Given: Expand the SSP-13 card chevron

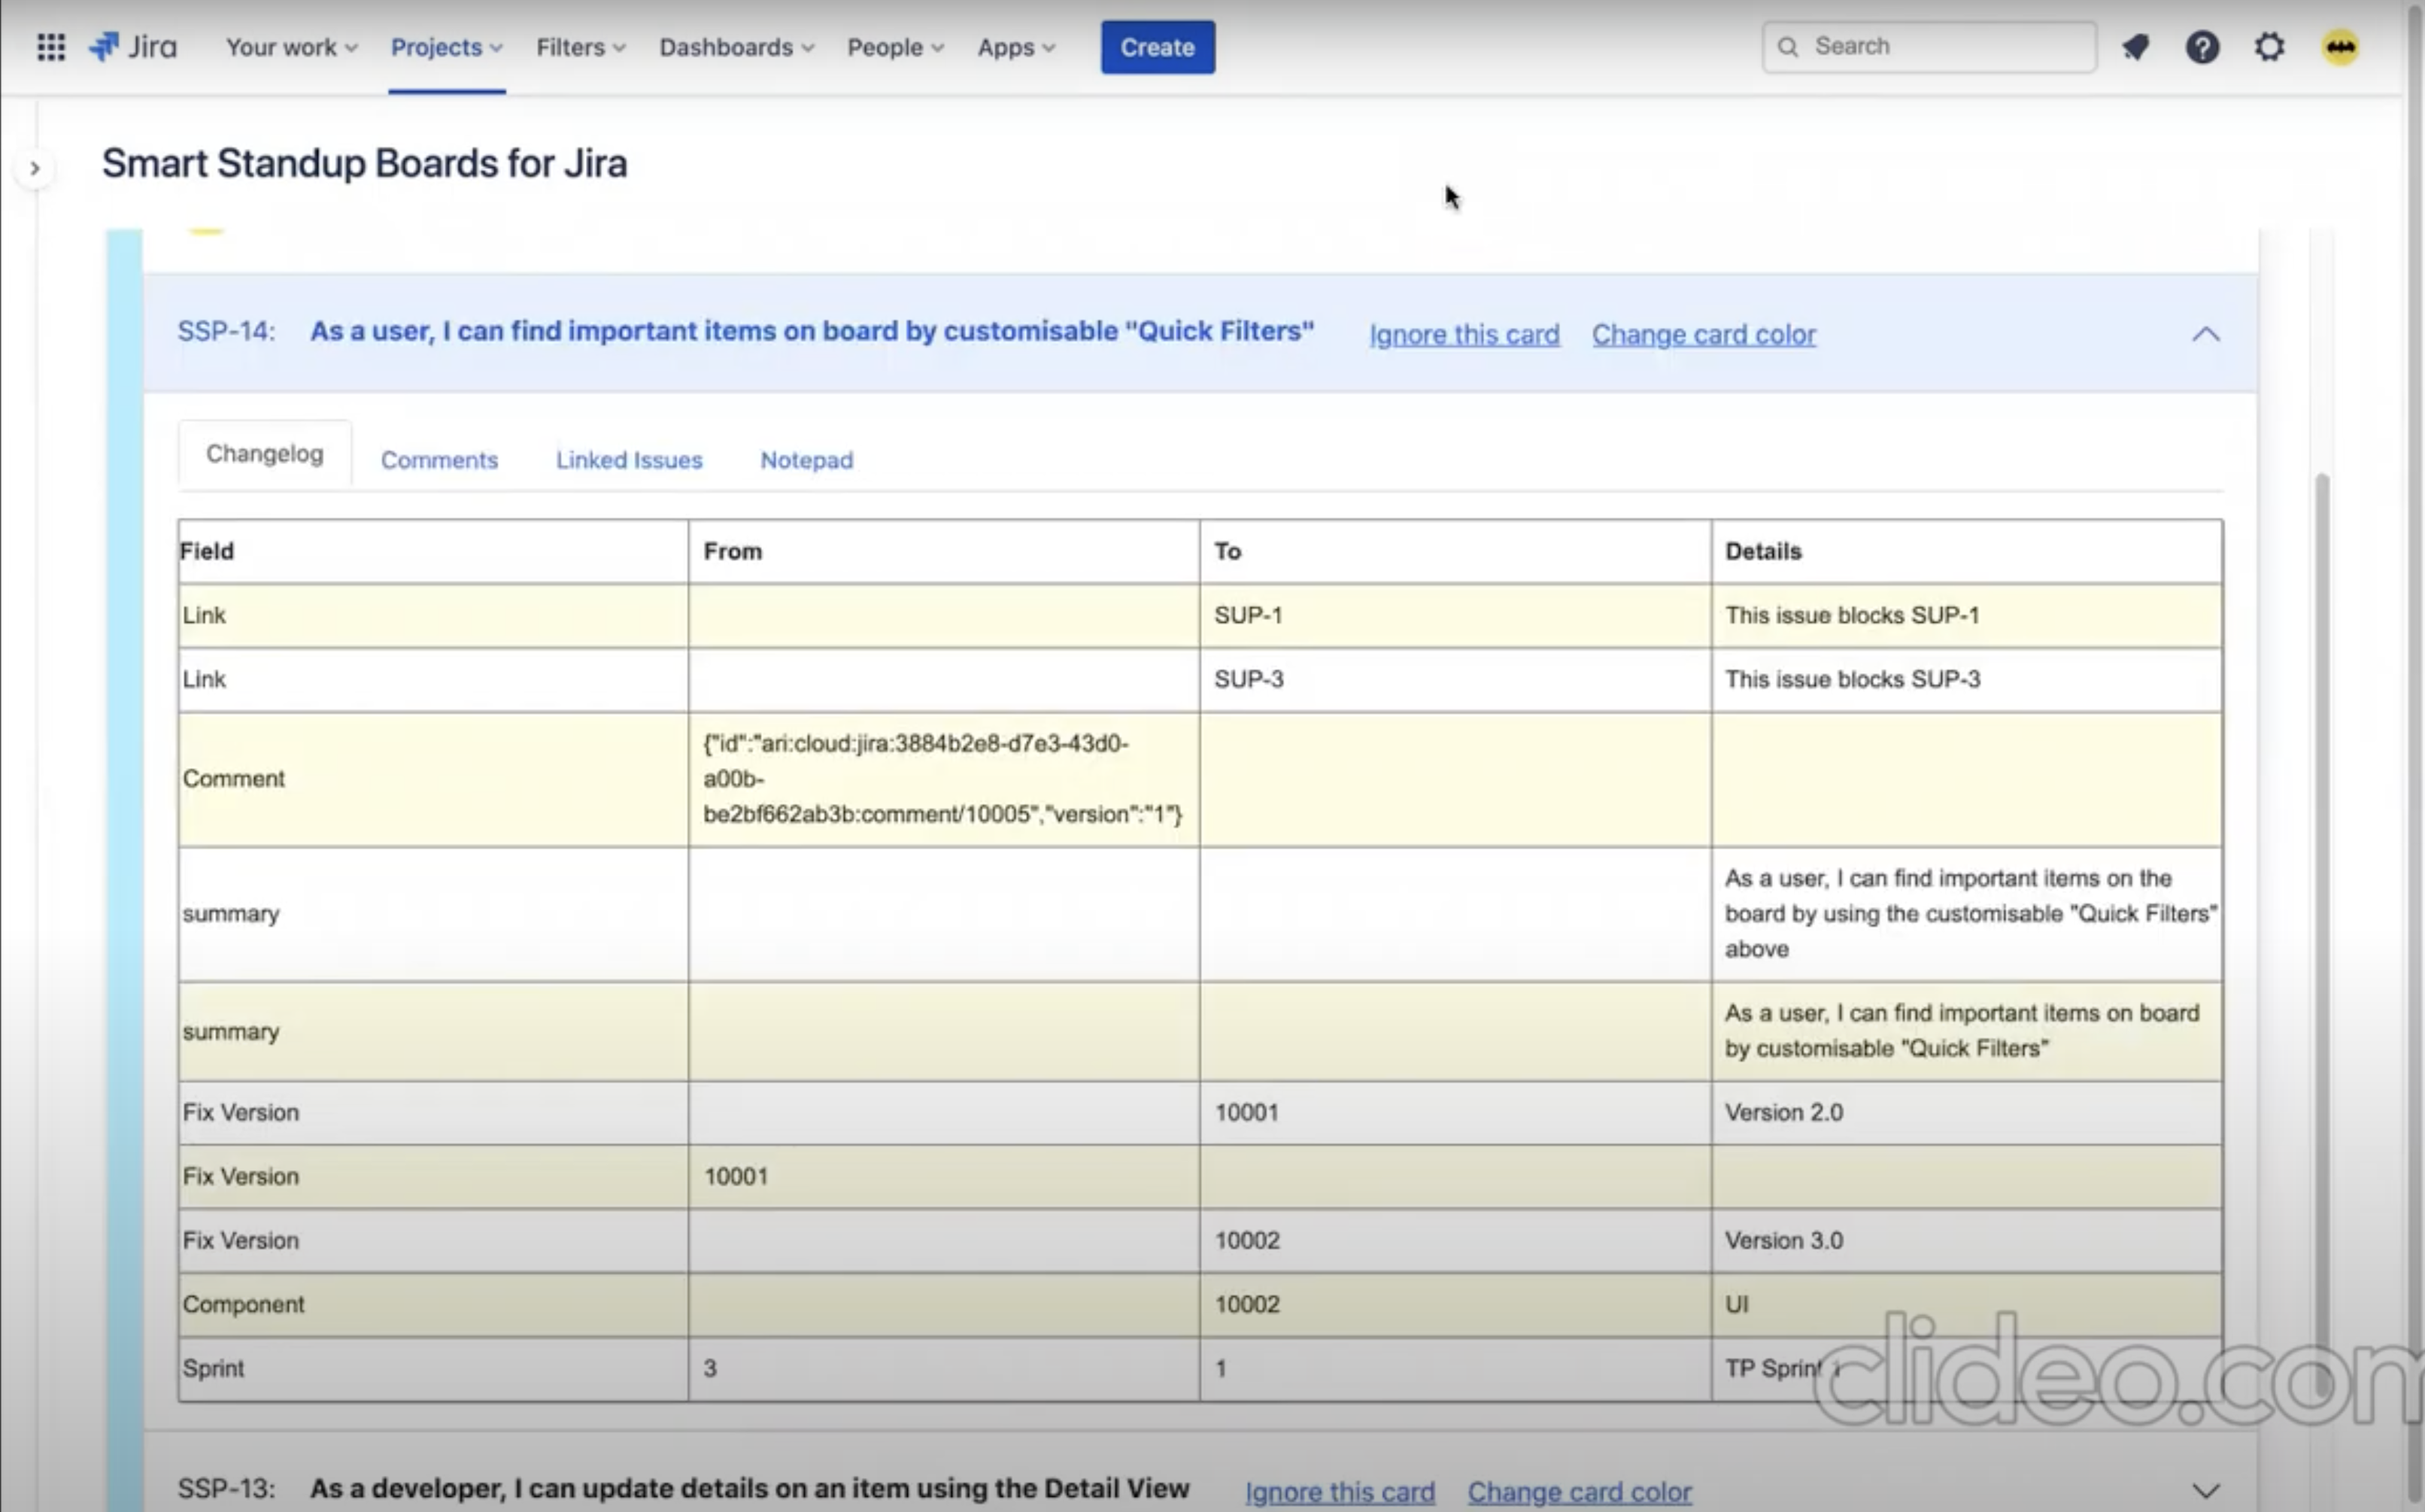Looking at the screenshot, I should [x=2205, y=1490].
